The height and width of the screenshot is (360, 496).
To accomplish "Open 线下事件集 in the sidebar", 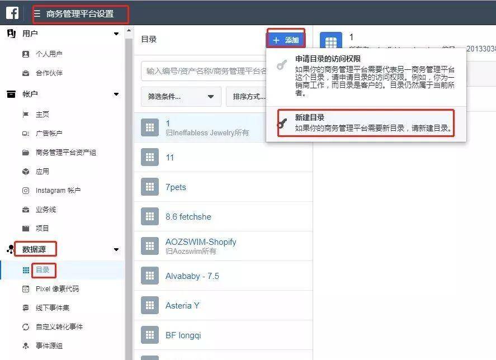I will coord(53,308).
